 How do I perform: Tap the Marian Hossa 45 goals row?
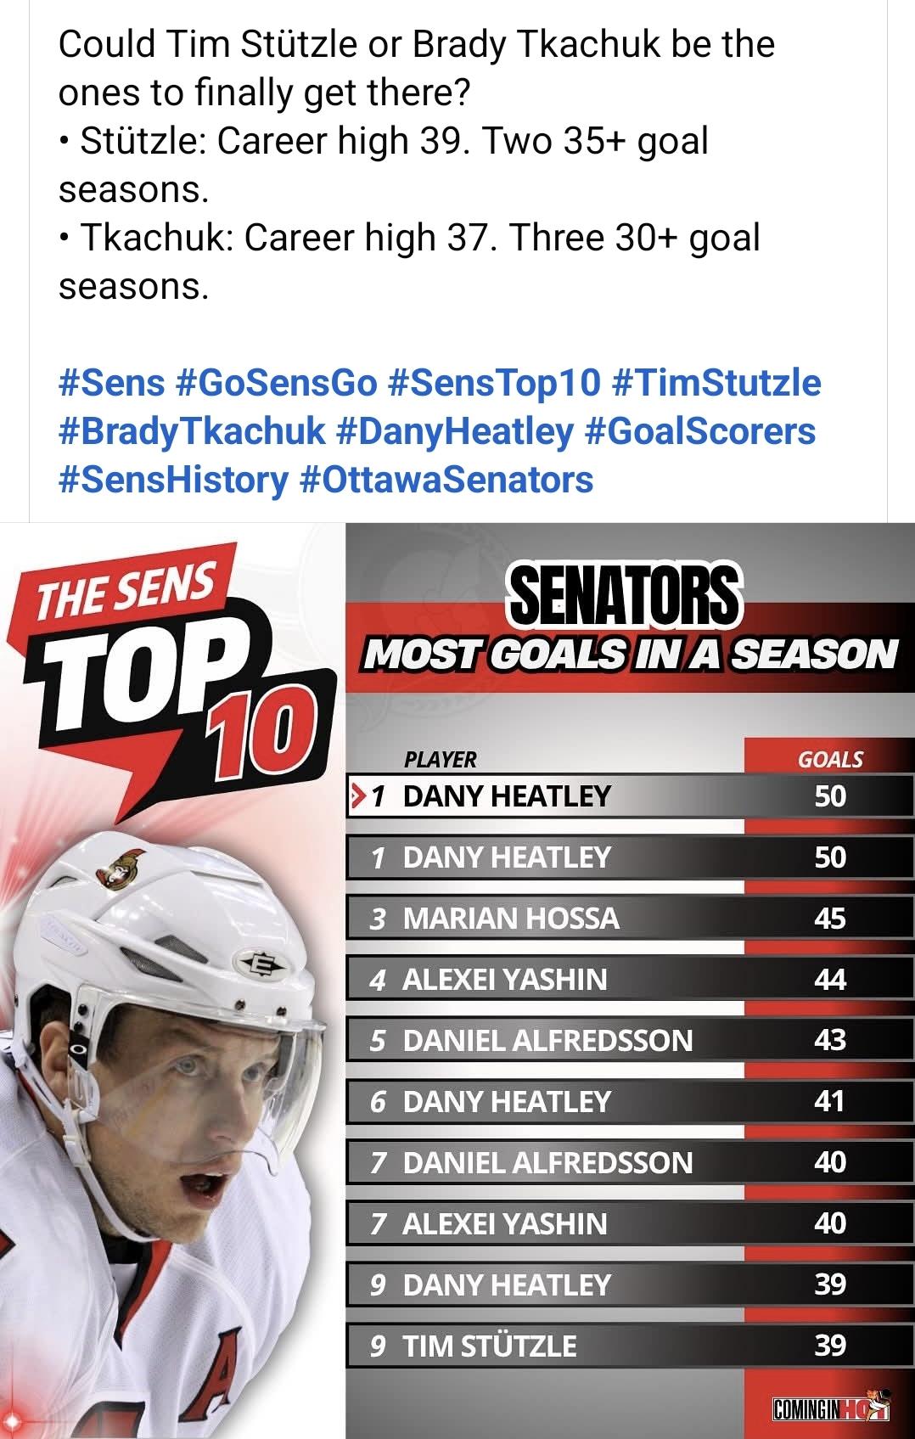click(629, 918)
